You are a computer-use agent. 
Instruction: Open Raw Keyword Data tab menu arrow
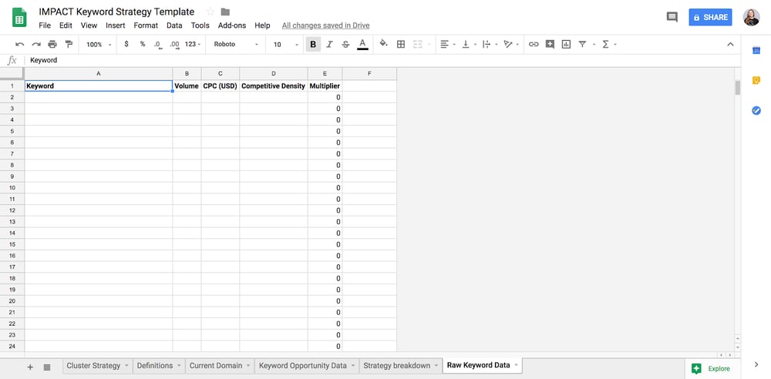click(516, 365)
